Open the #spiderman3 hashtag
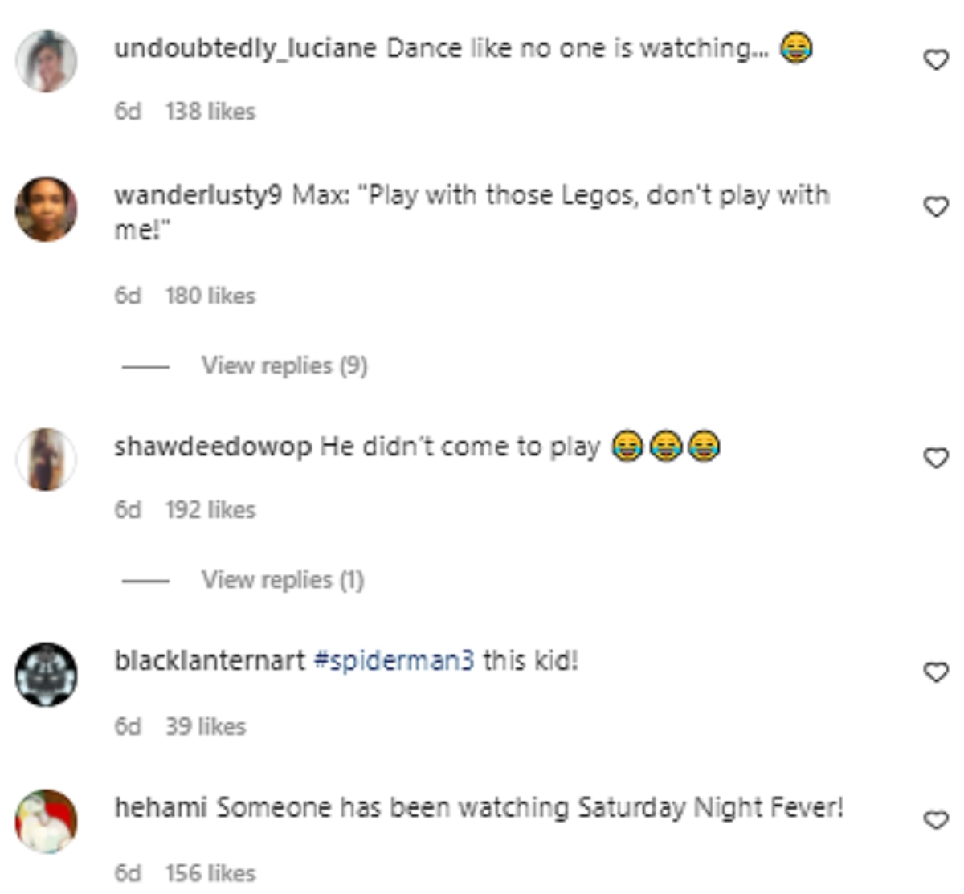Screen dimensions: 964x894 click(394, 661)
